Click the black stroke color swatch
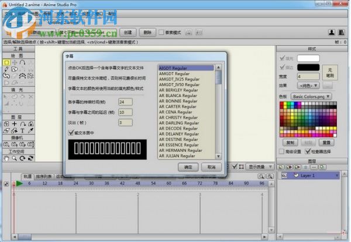Viewport: 351px width, 242px height. [308, 67]
